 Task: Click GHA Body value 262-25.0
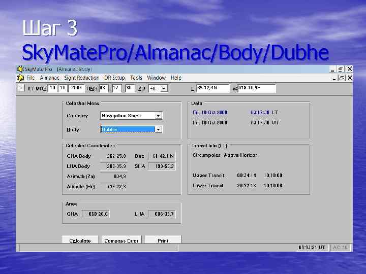114,156
